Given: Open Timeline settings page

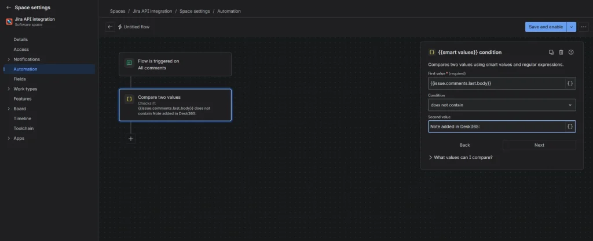Looking at the screenshot, I should (x=23, y=118).
